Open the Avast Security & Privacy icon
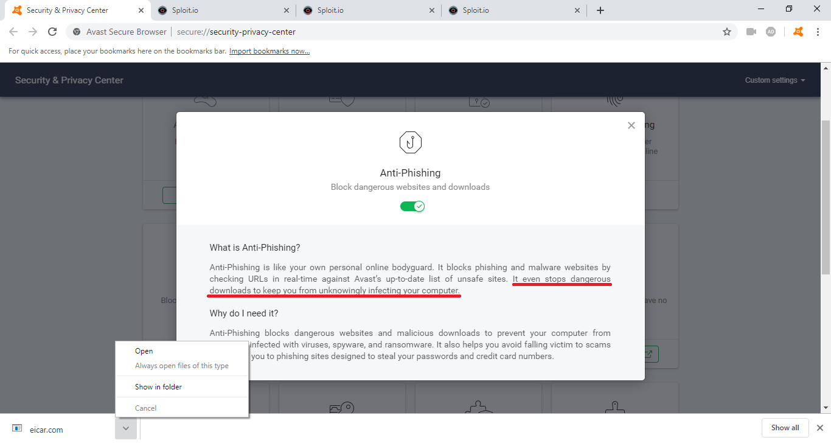831x443 pixels. pos(798,32)
